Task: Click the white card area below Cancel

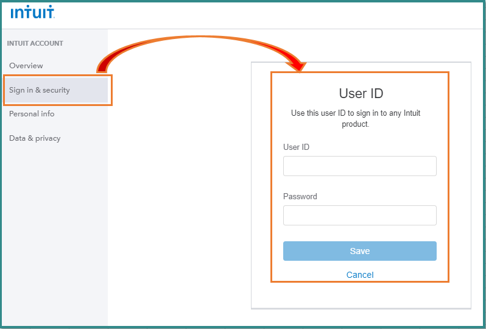Action: (361, 295)
